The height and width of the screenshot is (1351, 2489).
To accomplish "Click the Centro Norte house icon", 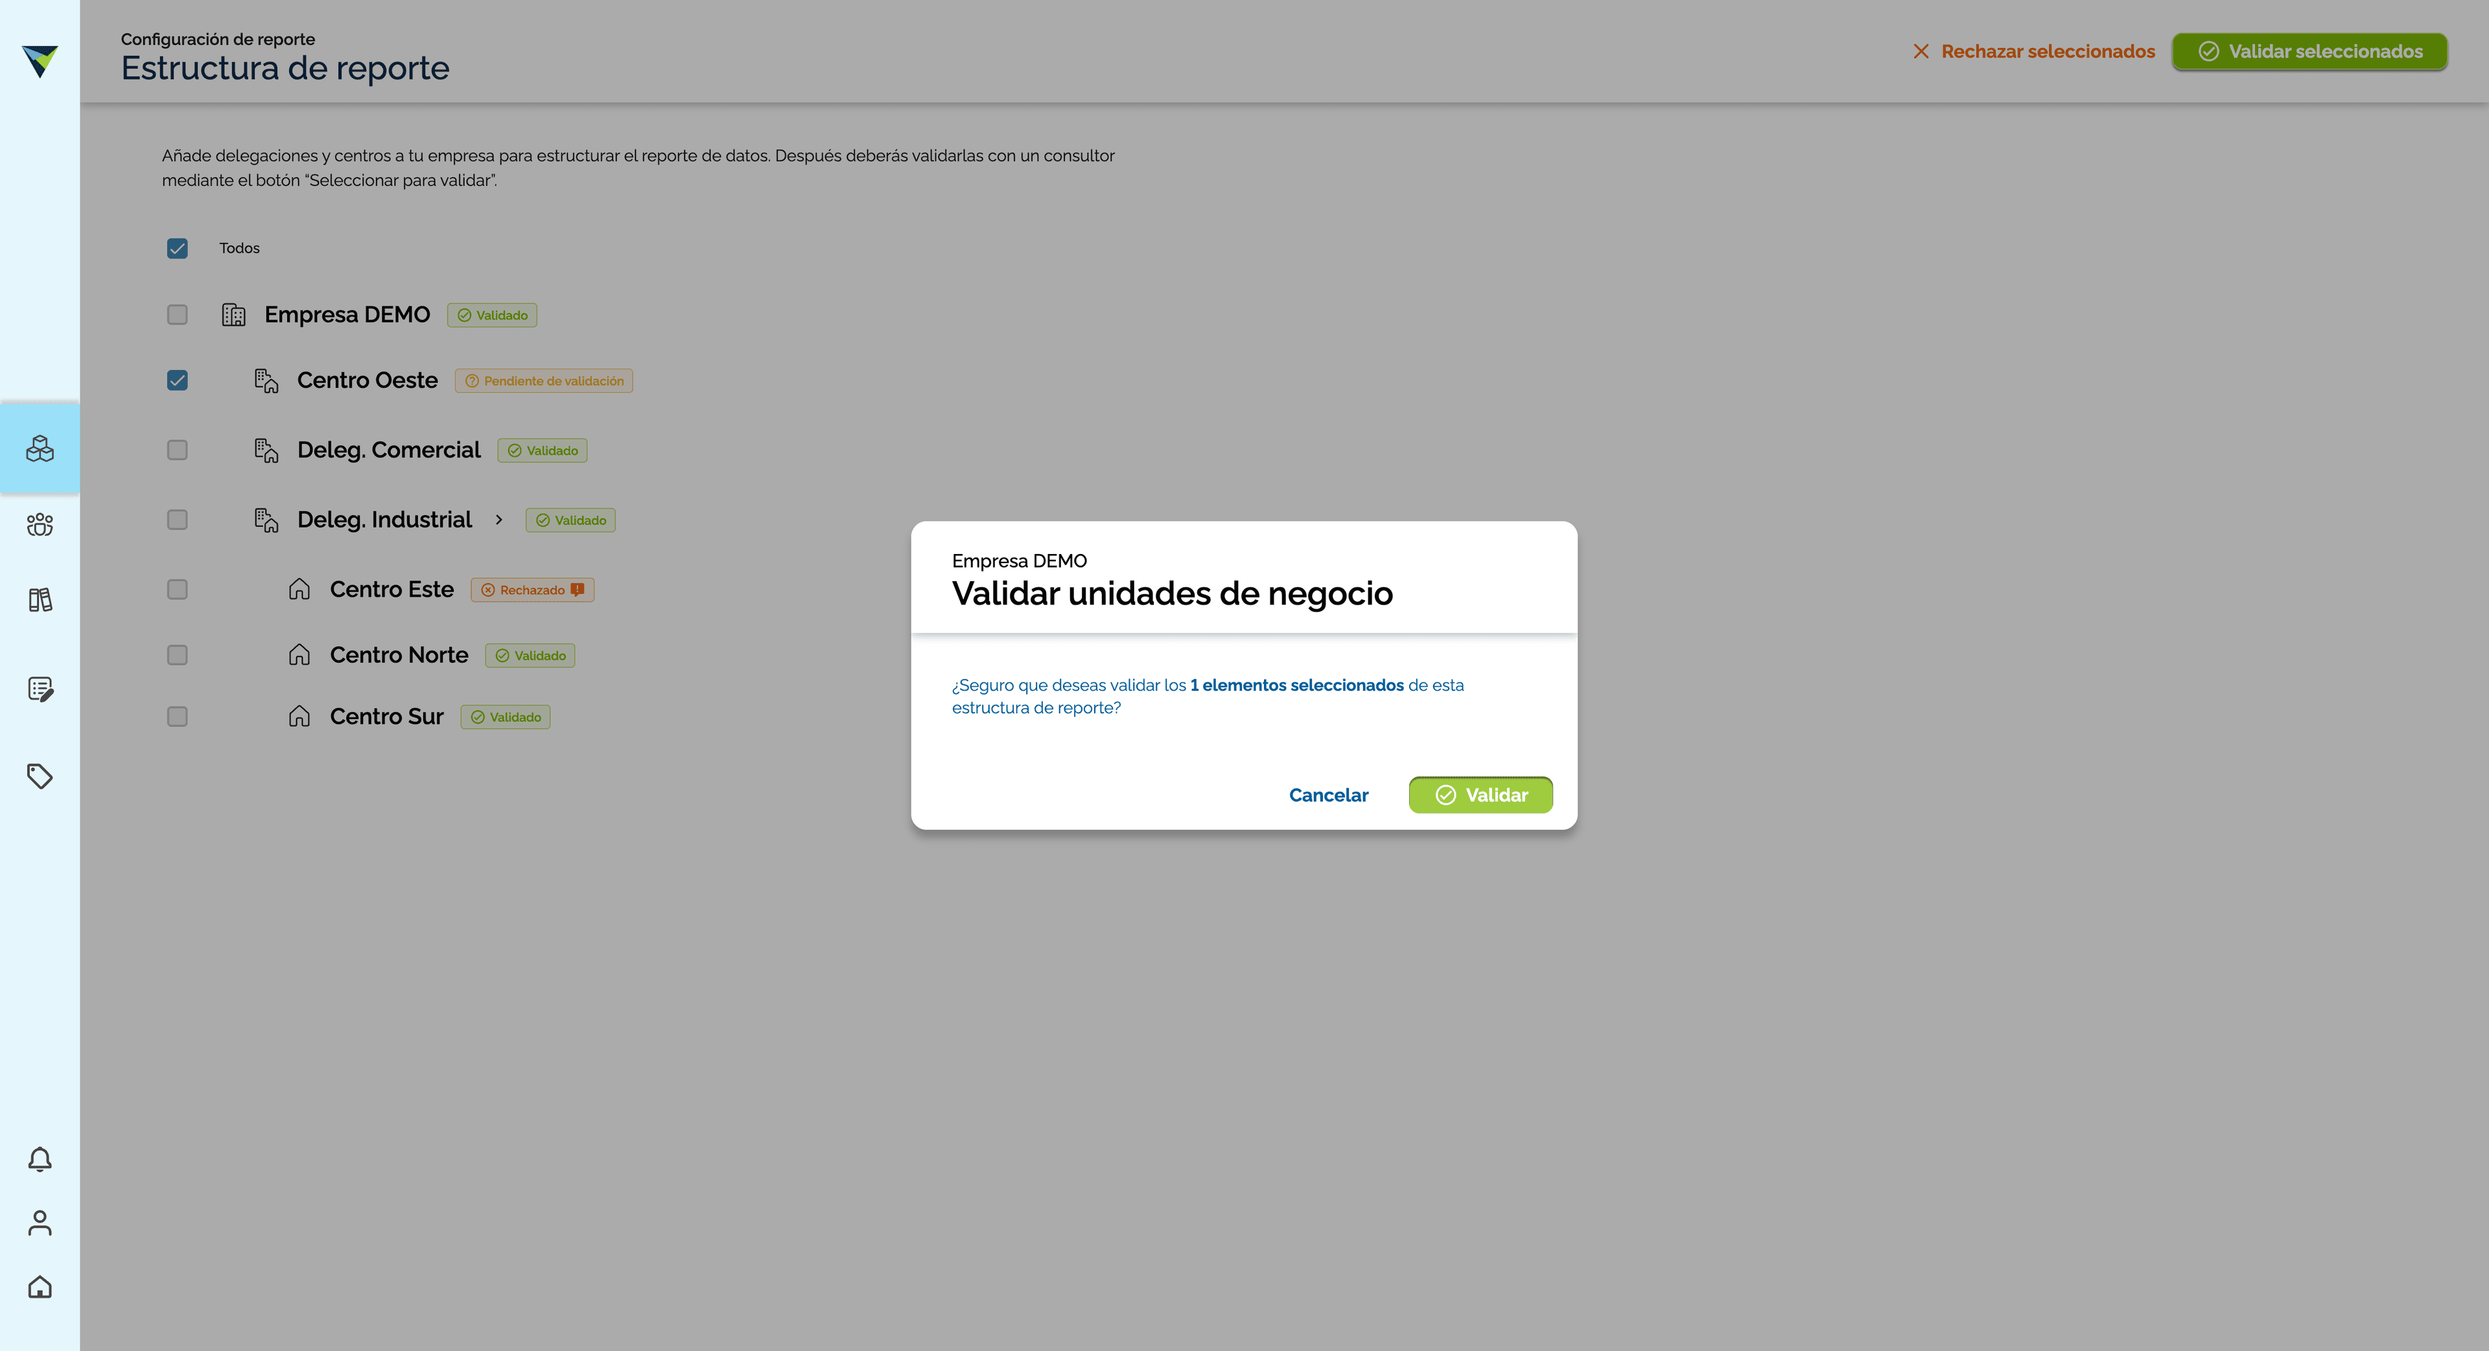I will pyautogui.click(x=299, y=654).
